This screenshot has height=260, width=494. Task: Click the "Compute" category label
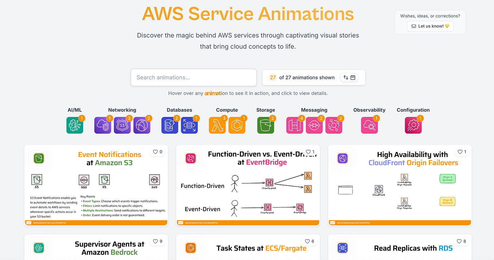point(227,110)
